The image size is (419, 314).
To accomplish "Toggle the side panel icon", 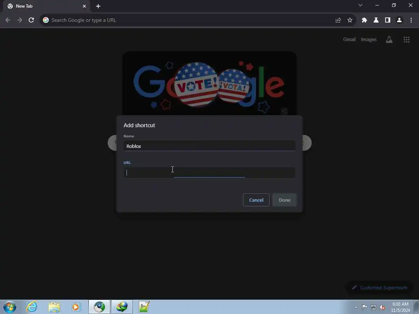I will click(x=387, y=20).
